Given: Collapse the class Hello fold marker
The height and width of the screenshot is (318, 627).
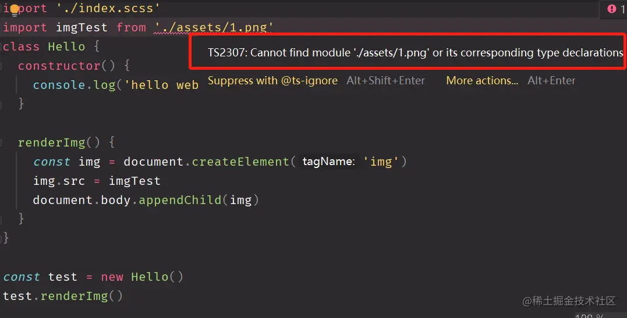Looking at the screenshot, I should (2, 47).
